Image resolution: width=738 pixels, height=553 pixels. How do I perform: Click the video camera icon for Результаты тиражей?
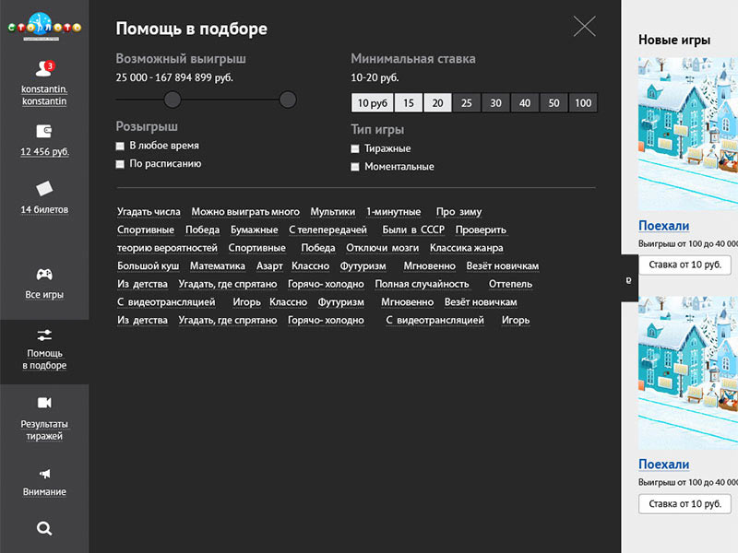[x=44, y=403]
